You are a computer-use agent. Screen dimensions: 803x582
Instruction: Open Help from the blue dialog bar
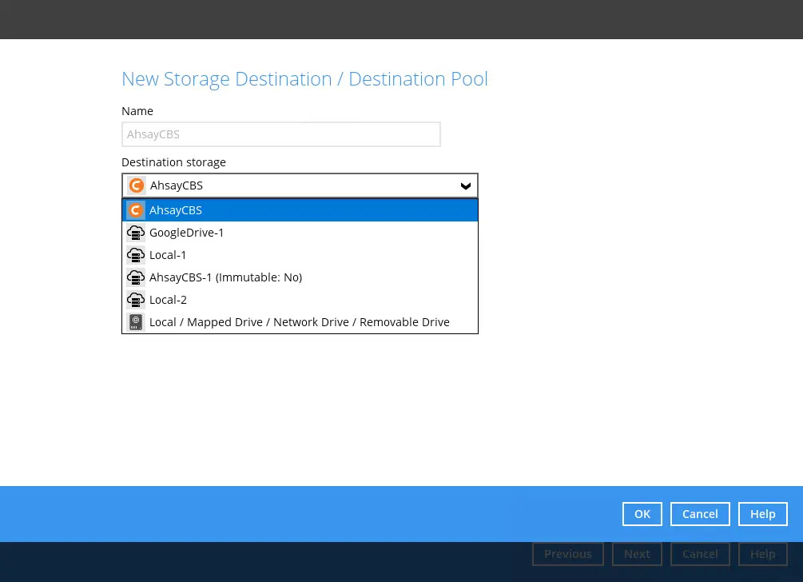click(762, 514)
